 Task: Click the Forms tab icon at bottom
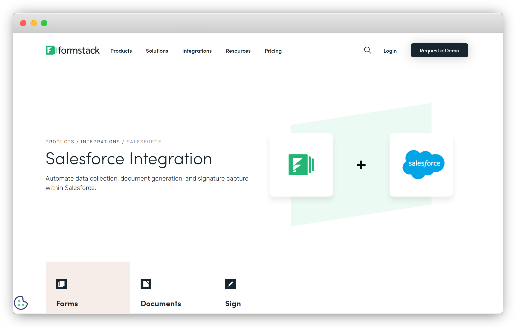(x=61, y=283)
